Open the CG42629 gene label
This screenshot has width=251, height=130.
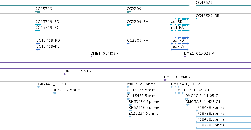coord(204,3)
